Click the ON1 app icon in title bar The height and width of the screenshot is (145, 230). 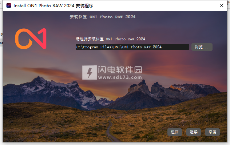[9, 5]
